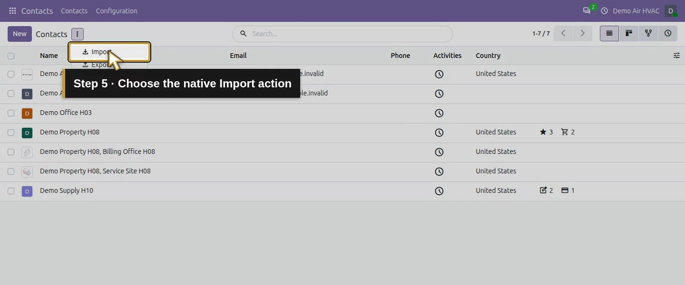Open the Contacts actions kebab menu
685x285 pixels.
(x=77, y=34)
